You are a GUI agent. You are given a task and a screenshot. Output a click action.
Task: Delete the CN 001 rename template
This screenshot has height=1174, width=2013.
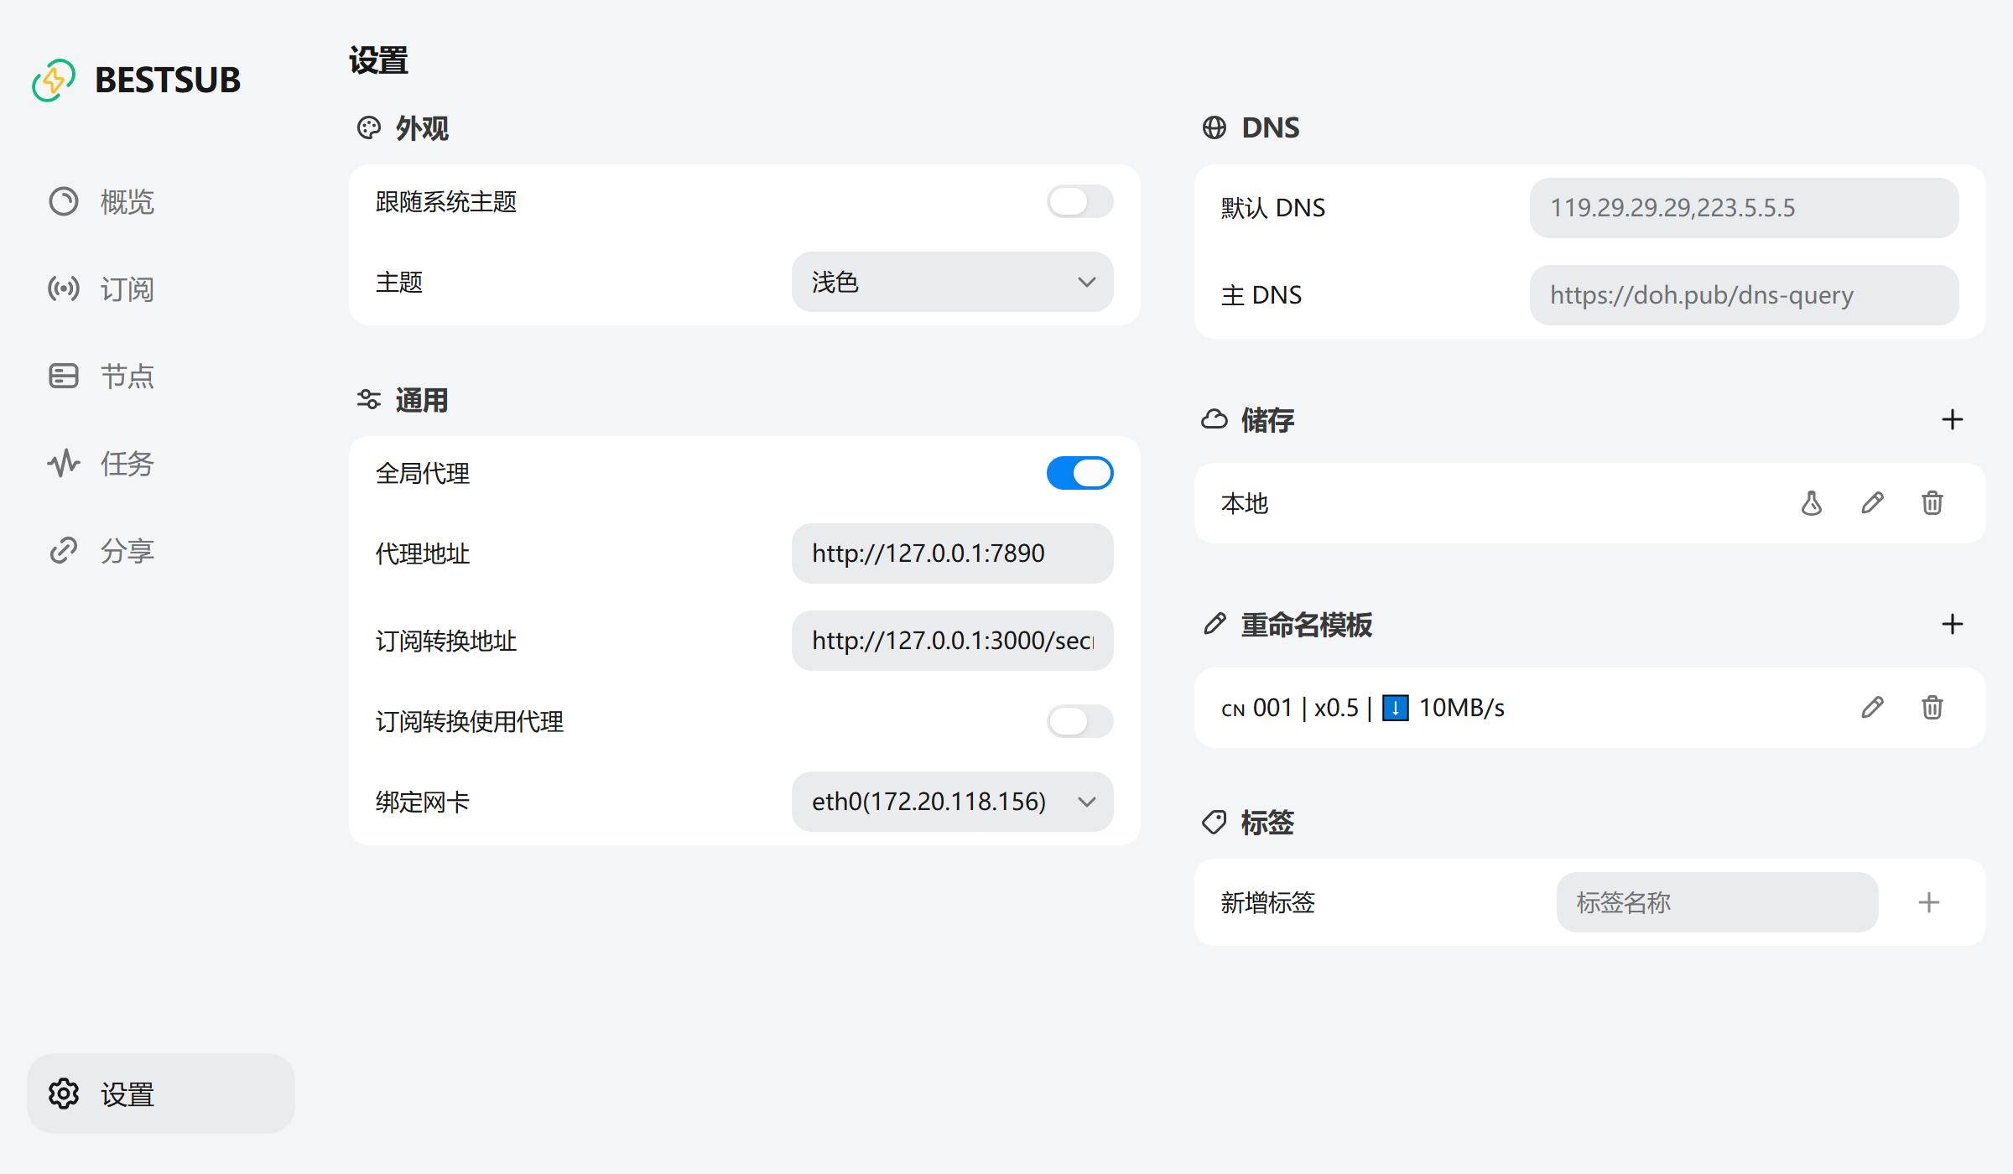click(x=1932, y=708)
